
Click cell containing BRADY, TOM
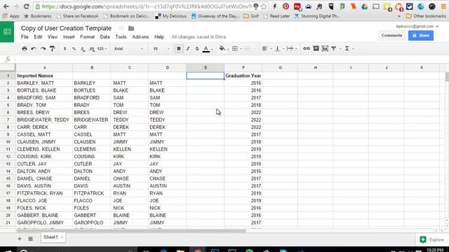pyautogui.click(x=44, y=105)
